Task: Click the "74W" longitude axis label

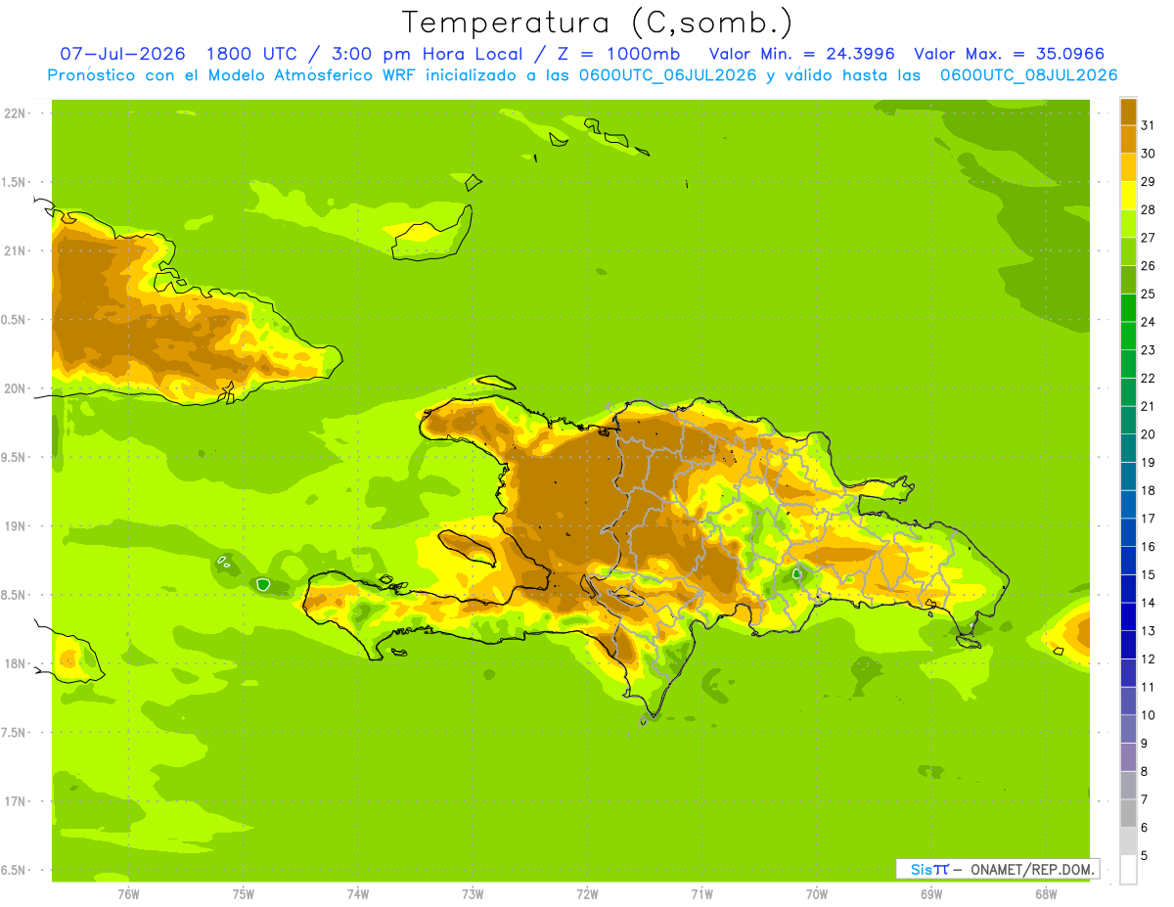Action: click(x=358, y=893)
